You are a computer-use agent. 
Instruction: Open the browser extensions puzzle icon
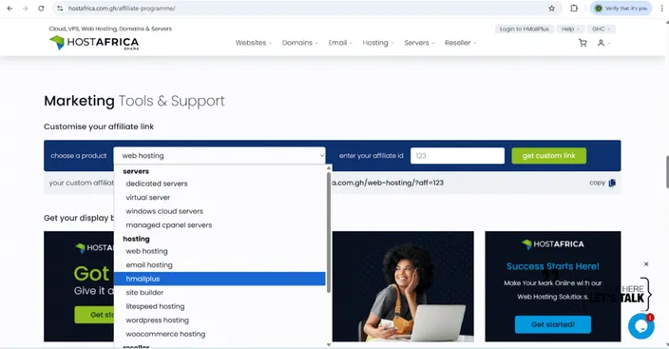[x=574, y=9]
